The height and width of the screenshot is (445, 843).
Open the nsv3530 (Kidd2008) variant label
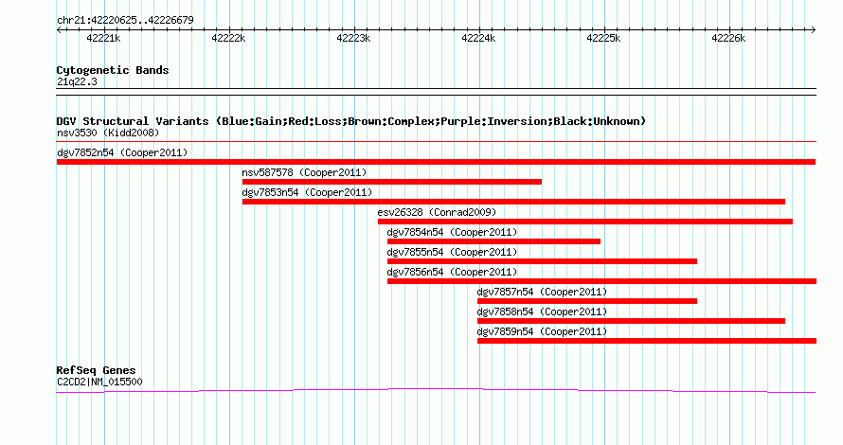(108, 133)
